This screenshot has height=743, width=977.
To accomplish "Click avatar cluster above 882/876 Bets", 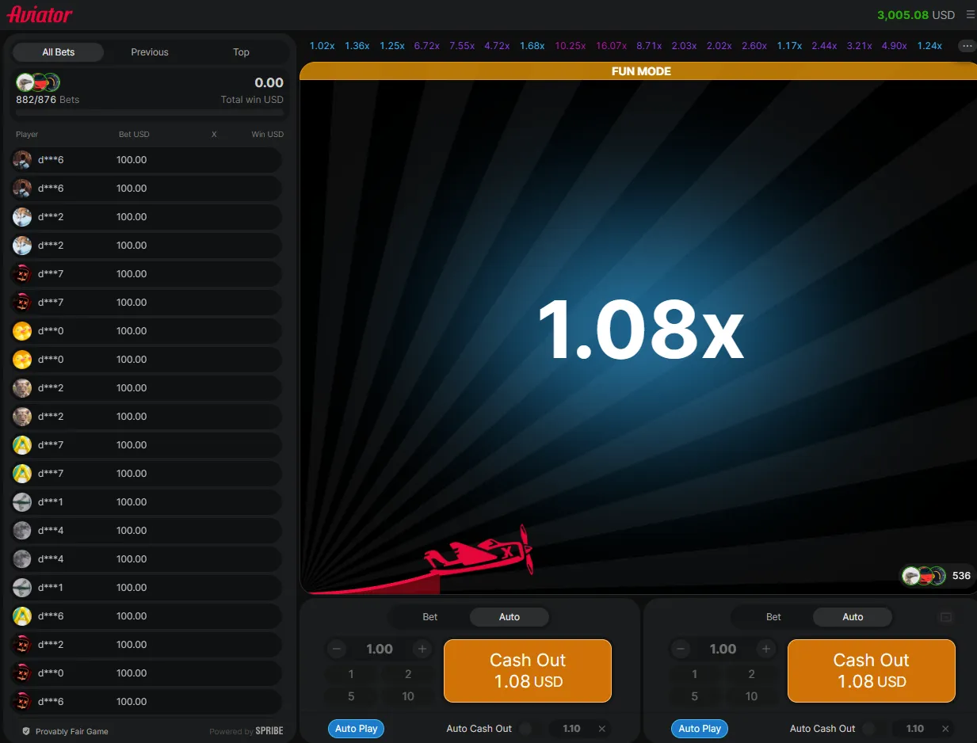I will [38, 82].
